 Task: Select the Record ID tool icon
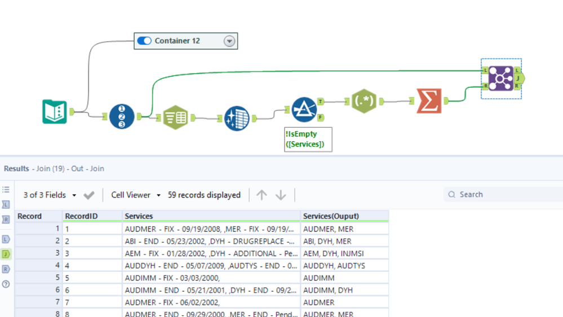coord(122,116)
